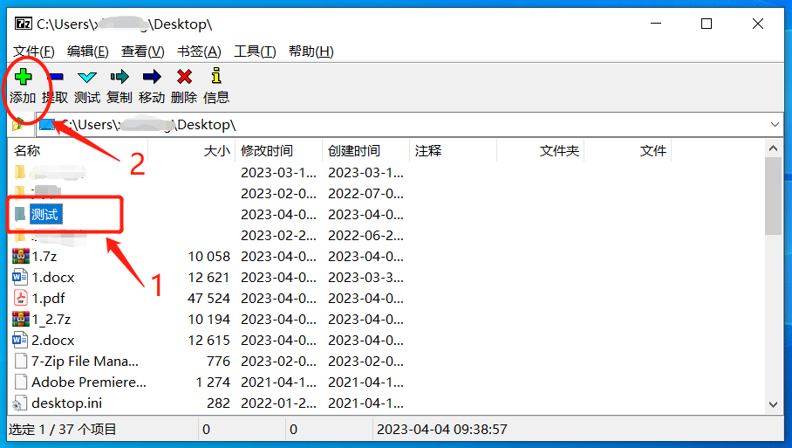Open the 文件(F) menu
This screenshot has width=792, height=448.
(34, 52)
